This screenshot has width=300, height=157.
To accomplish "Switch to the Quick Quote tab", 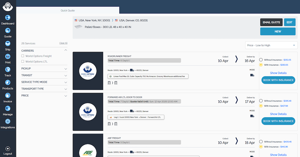I will click(68, 11).
